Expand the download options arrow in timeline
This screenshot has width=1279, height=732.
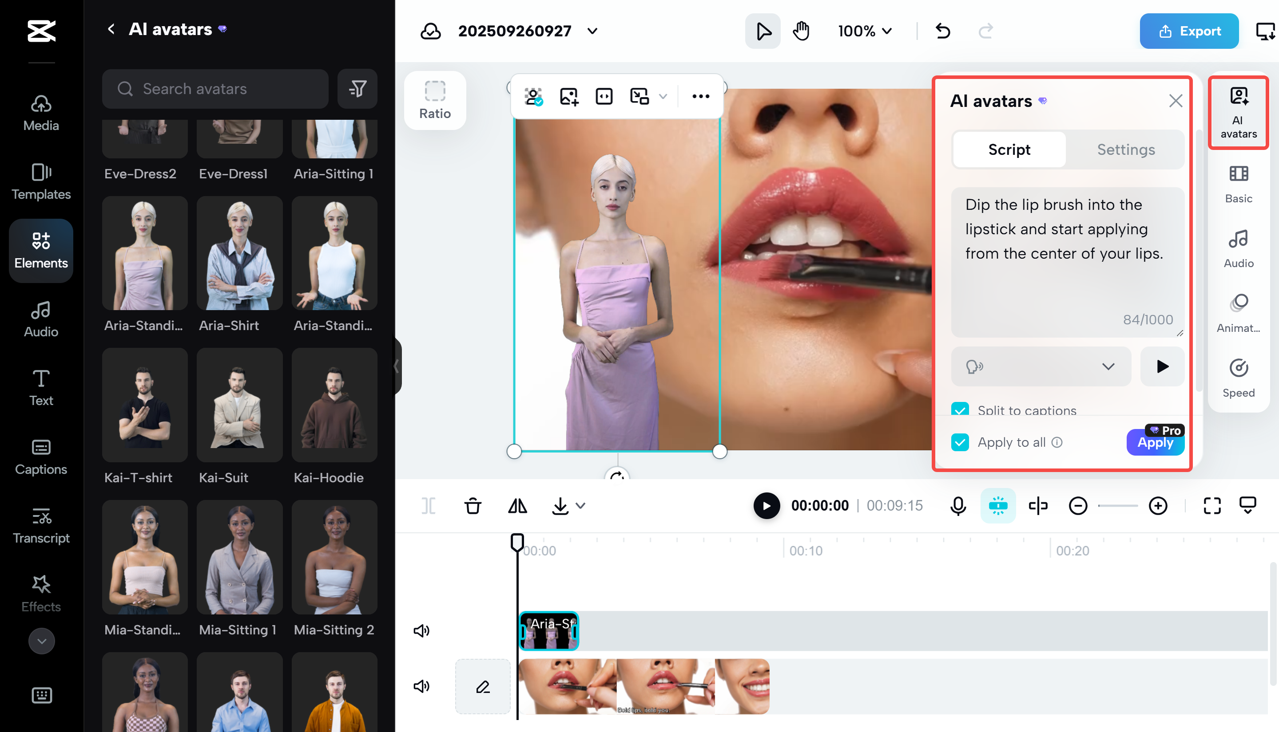point(580,506)
